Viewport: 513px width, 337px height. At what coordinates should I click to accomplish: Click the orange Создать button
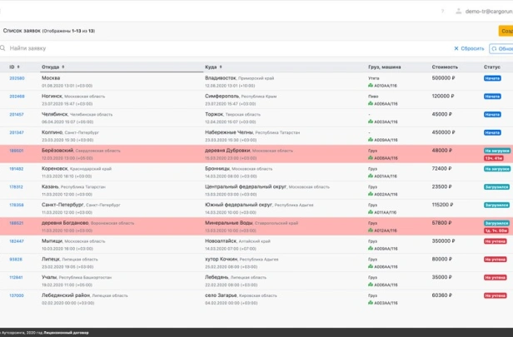pos(506,31)
